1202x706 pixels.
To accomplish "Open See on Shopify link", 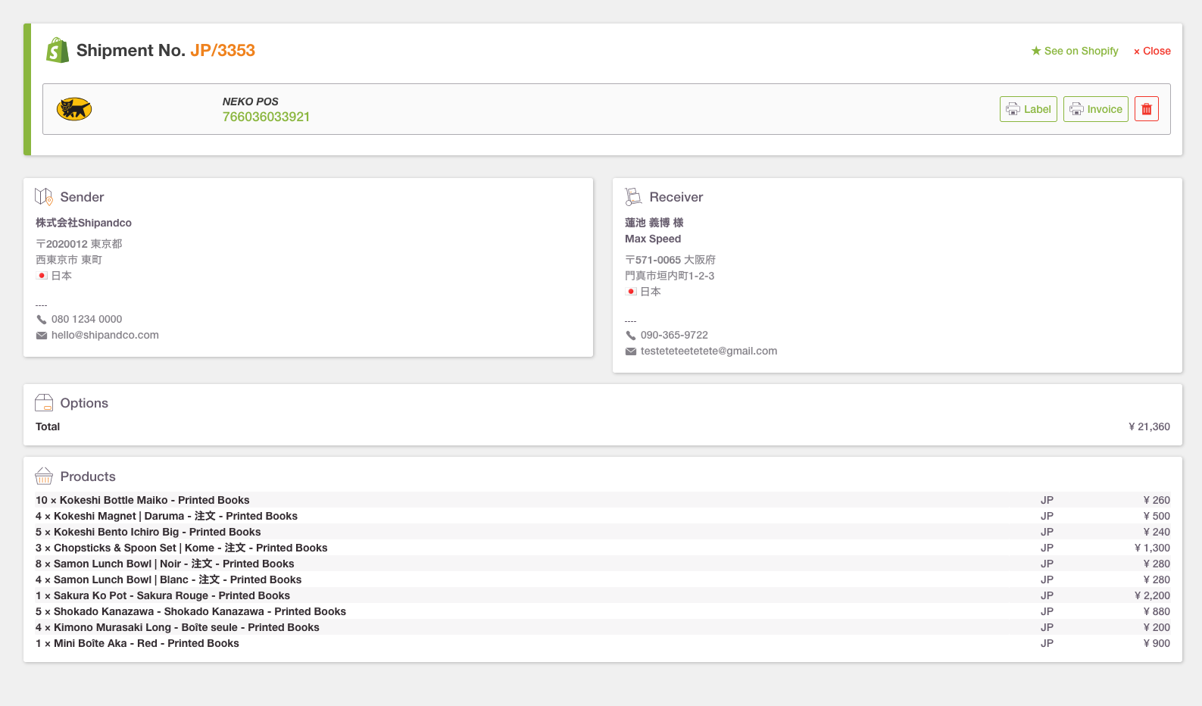I will [1075, 51].
